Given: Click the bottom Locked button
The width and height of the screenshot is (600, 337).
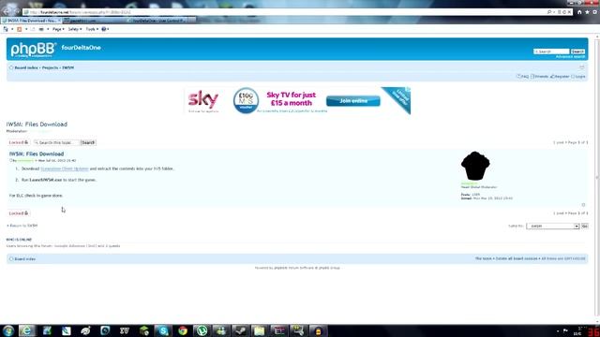Looking at the screenshot, I should tap(19, 213).
